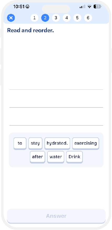Image resolution: width=112 pixels, height=230 pixels.
Task: Tap the battery indicator in status bar
Action: [x=97, y=7]
